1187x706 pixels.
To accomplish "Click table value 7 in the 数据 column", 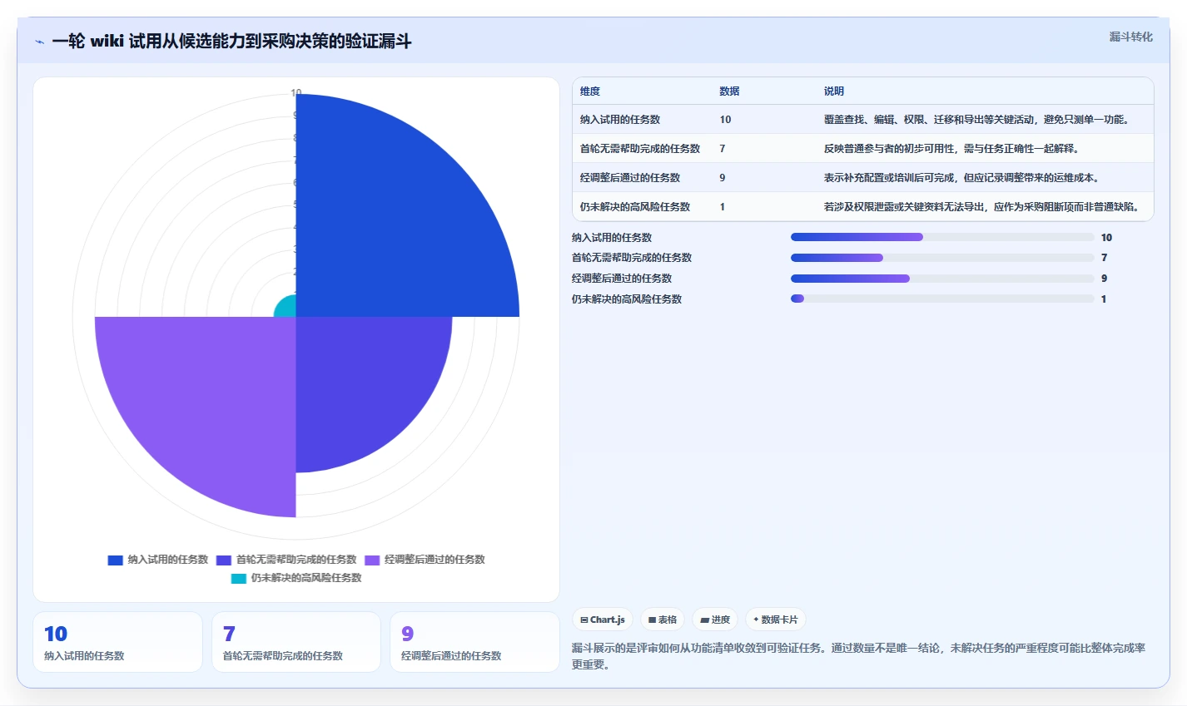I will coord(723,149).
